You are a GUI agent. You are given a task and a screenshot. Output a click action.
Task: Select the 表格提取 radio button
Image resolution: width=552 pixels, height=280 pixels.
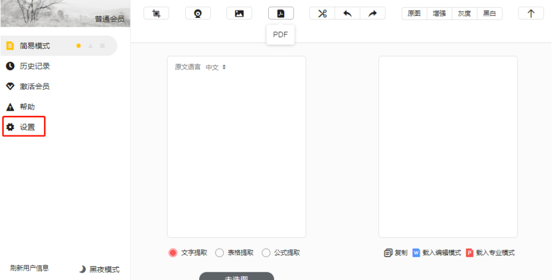click(220, 253)
